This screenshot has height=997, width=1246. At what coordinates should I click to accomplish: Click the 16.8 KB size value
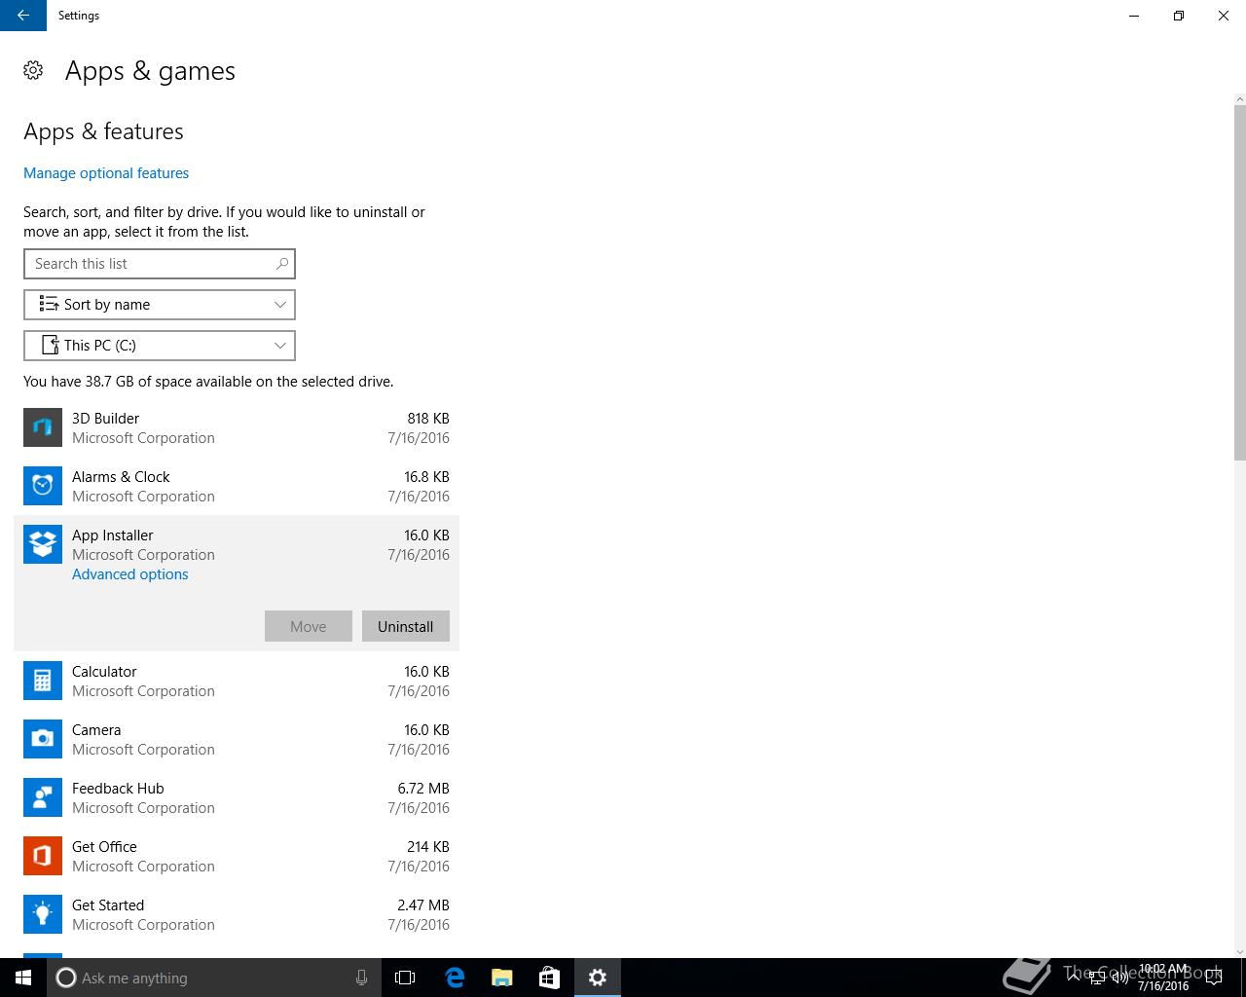(x=426, y=477)
